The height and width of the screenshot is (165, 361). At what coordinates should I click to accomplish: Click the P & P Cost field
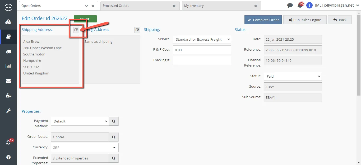[x=202, y=50]
